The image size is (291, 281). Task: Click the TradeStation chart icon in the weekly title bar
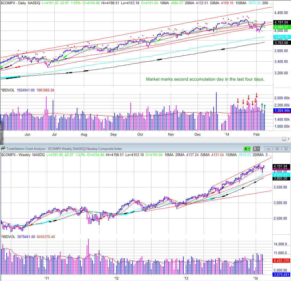pos(3,149)
